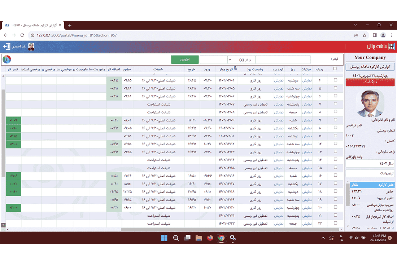Open the سال ۱۴۰۲ year selector
Image resolution: width=397 pixels, height=265 pixels.
pos(370,164)
